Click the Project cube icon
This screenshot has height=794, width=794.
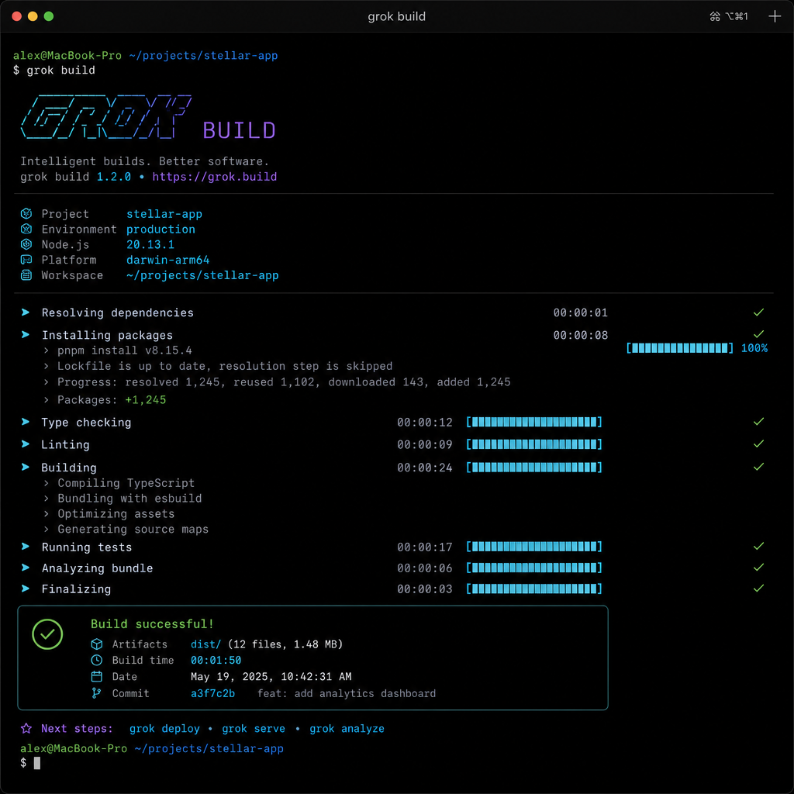[x=26, y=214]
